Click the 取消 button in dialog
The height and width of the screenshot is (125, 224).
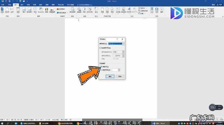tap(120, 76)
